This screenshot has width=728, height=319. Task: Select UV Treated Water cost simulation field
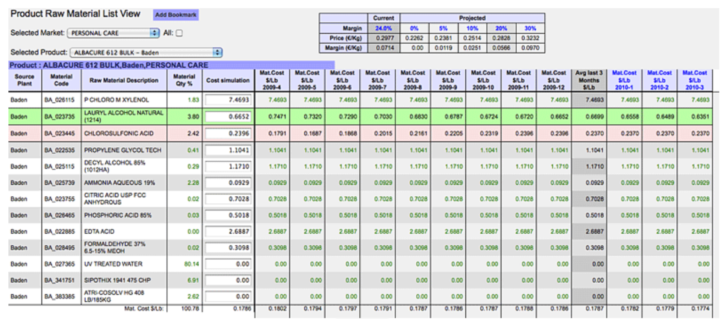228,264
